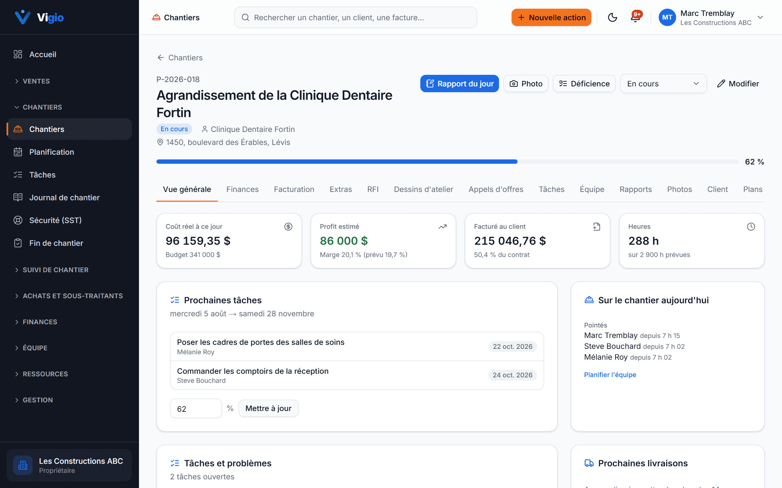The width and height of the screenshot is (782, 488).
Task: Expand ACHATS ET SOUS-TRAITANTS section
Action: pos(69,296)
